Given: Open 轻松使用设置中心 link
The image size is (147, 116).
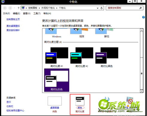Looking at the screenshot, I should coord(15,111).
